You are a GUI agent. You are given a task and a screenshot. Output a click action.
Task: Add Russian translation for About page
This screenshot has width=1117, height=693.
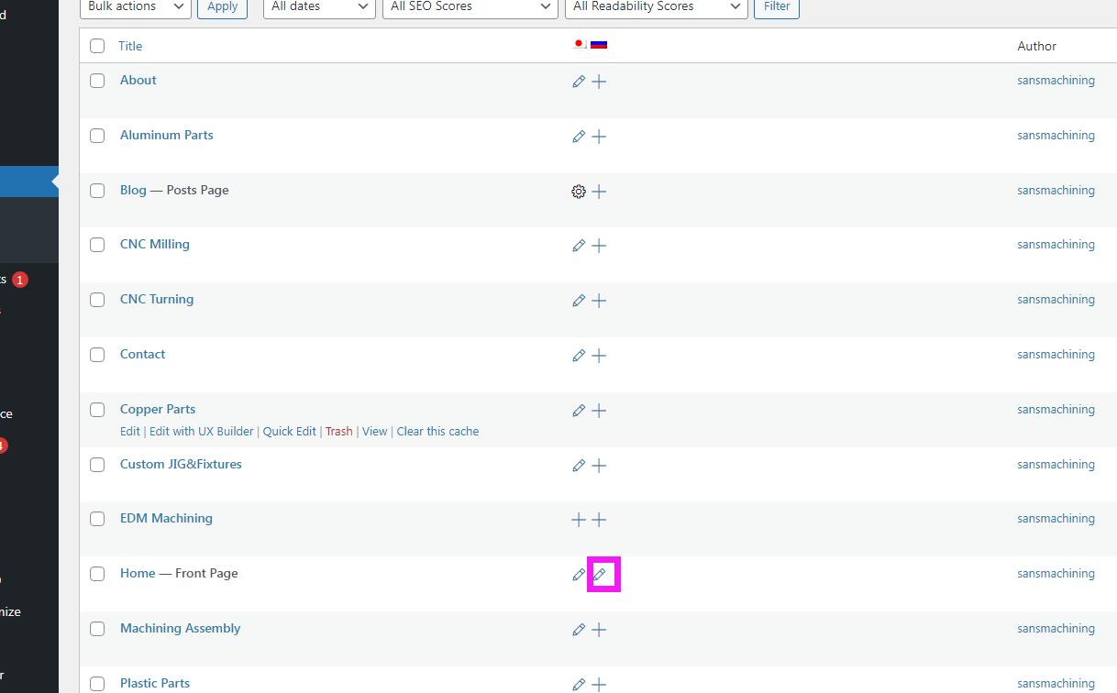click(599, 82)
